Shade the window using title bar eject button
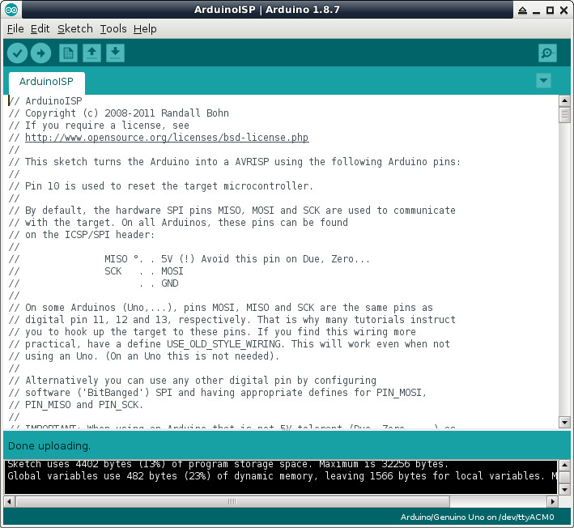 tap(522, 11)
